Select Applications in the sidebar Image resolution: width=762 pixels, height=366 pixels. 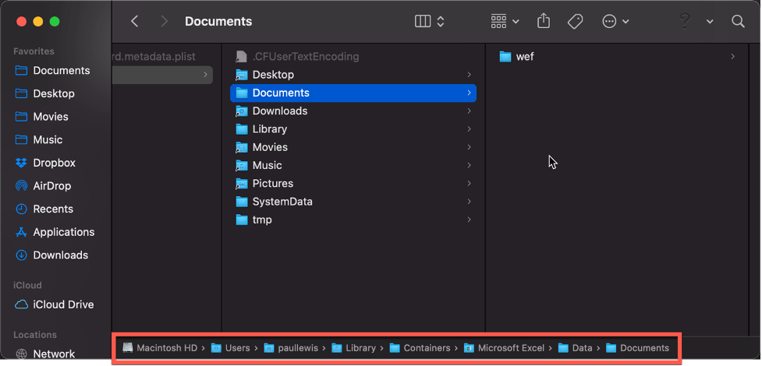click(63, 232)
